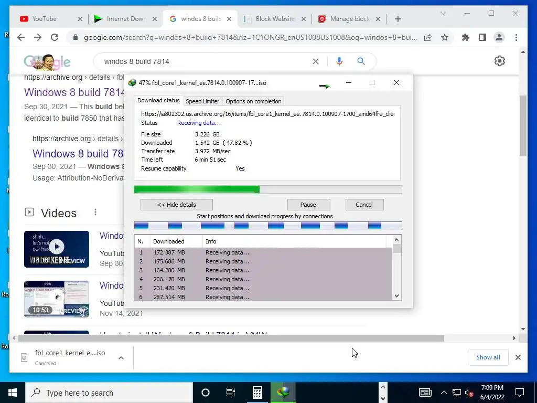Click Google magnifier search icon
The width and height of the screenshot is (537, 403).
tap(361, 61)
